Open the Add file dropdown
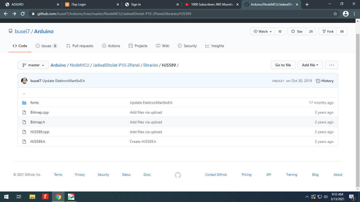The width and height of the screenshot is (360, 202). coord(310,65)
